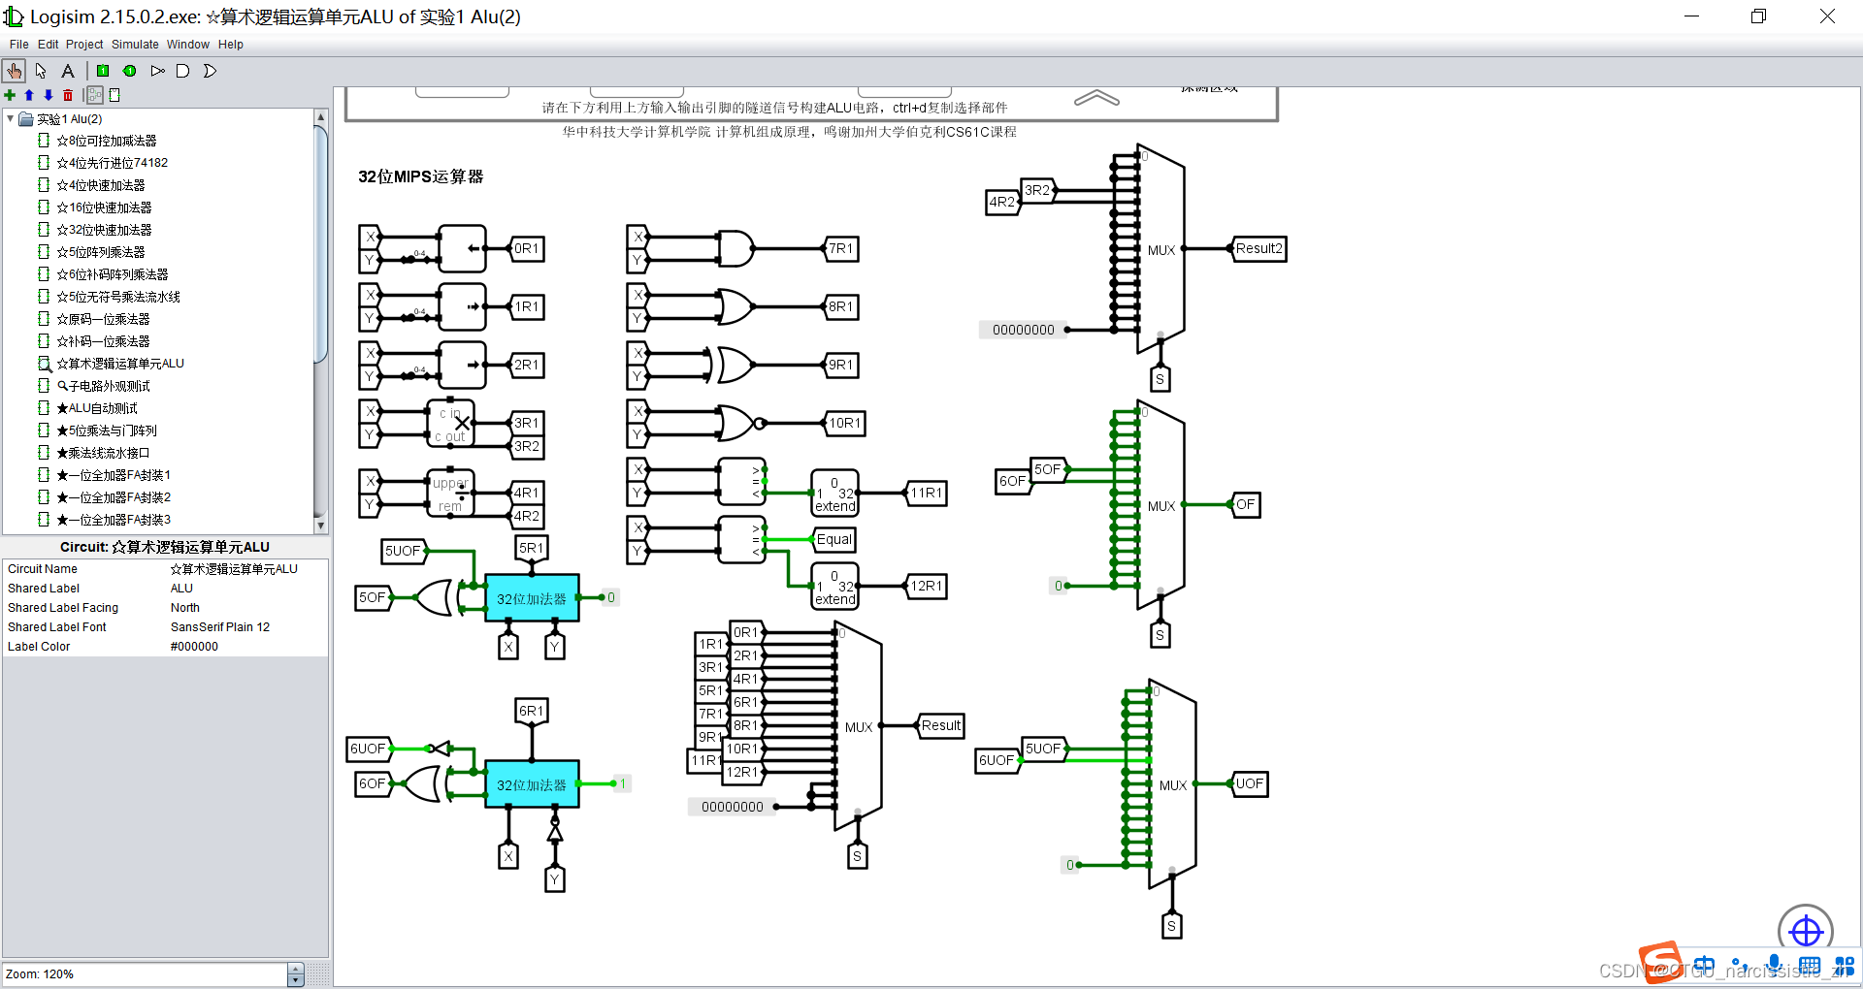Add an output pin from toolbar
The width and height of the screenshot is (1863, 989).
tap(129, 71)
